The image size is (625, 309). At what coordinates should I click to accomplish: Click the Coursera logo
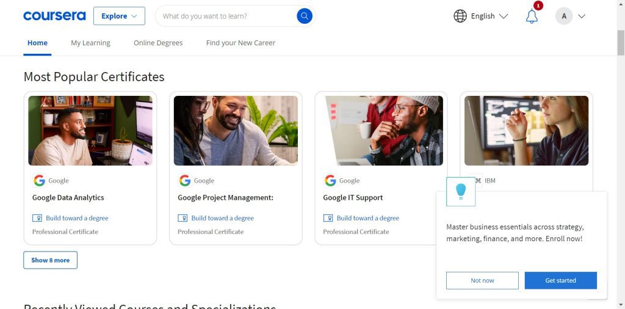(x=54, y=16)
